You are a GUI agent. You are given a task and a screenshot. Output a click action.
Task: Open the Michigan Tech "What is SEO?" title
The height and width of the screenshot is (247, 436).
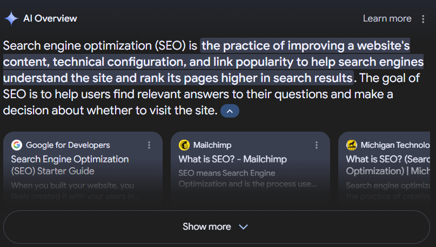coord(390,165)
